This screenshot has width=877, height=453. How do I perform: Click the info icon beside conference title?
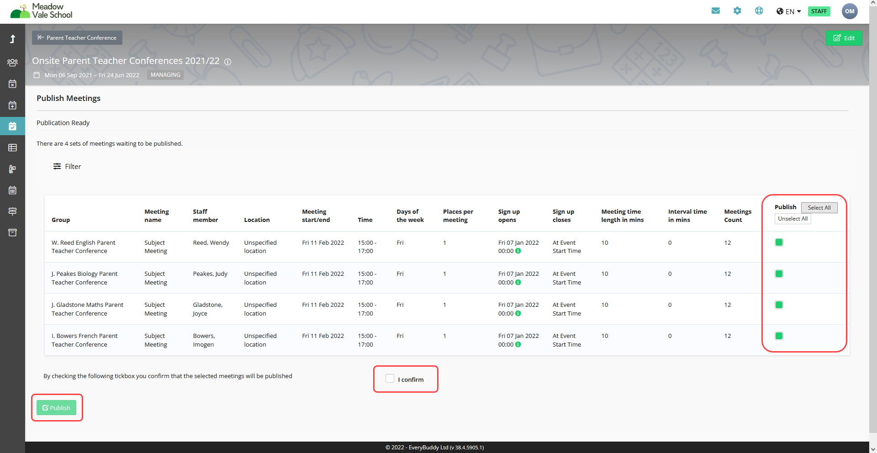[x=227, y=62]
